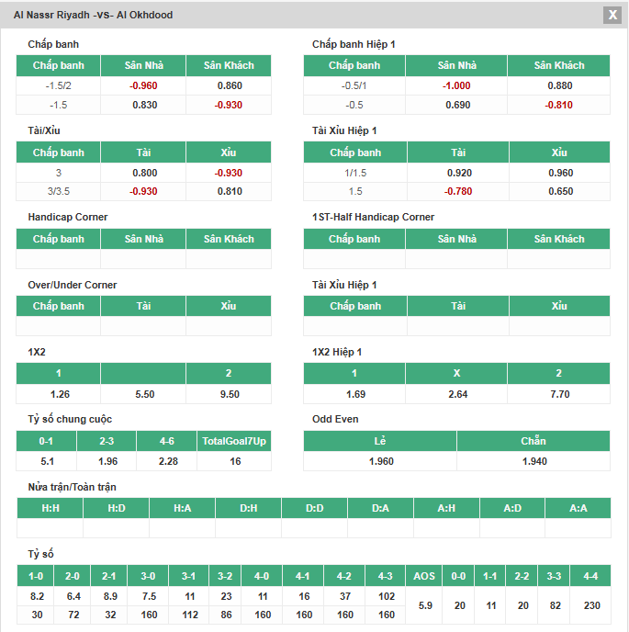
Task: Choose correct score 4-4 odds 230
Action: [x=590, y=605]
